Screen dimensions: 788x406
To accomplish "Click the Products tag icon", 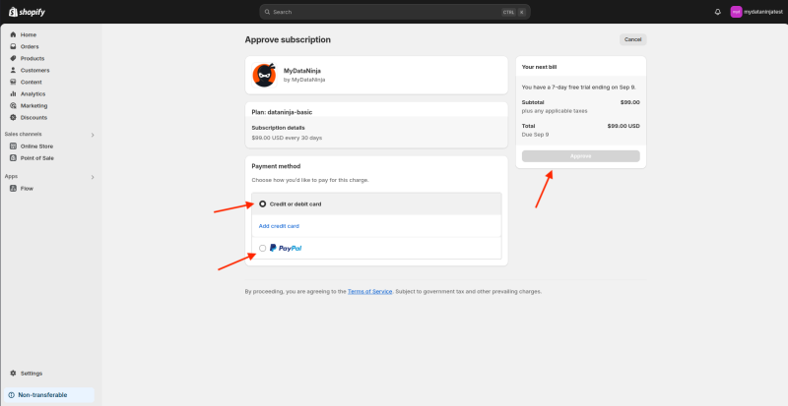I will (x=13, y=58).
